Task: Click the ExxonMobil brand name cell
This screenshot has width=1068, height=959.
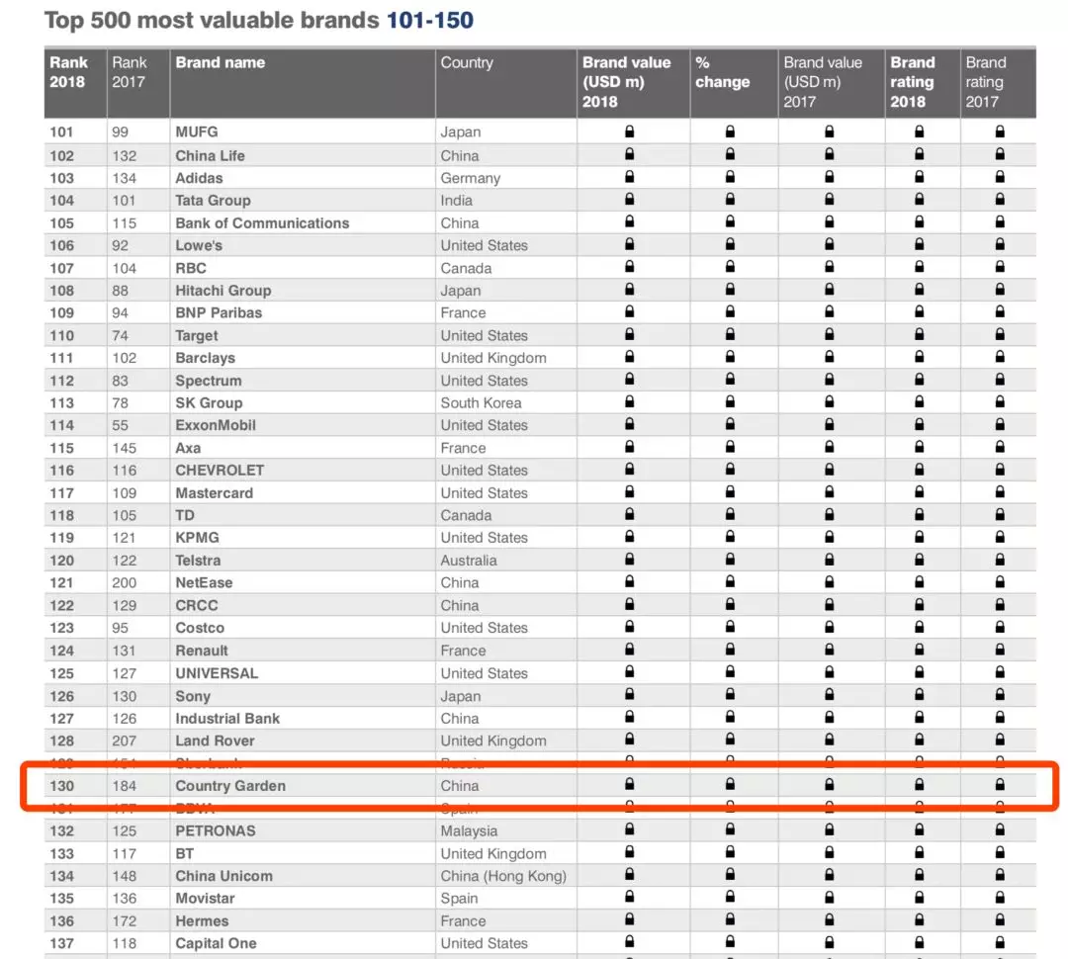Action: tap(216, 425)
